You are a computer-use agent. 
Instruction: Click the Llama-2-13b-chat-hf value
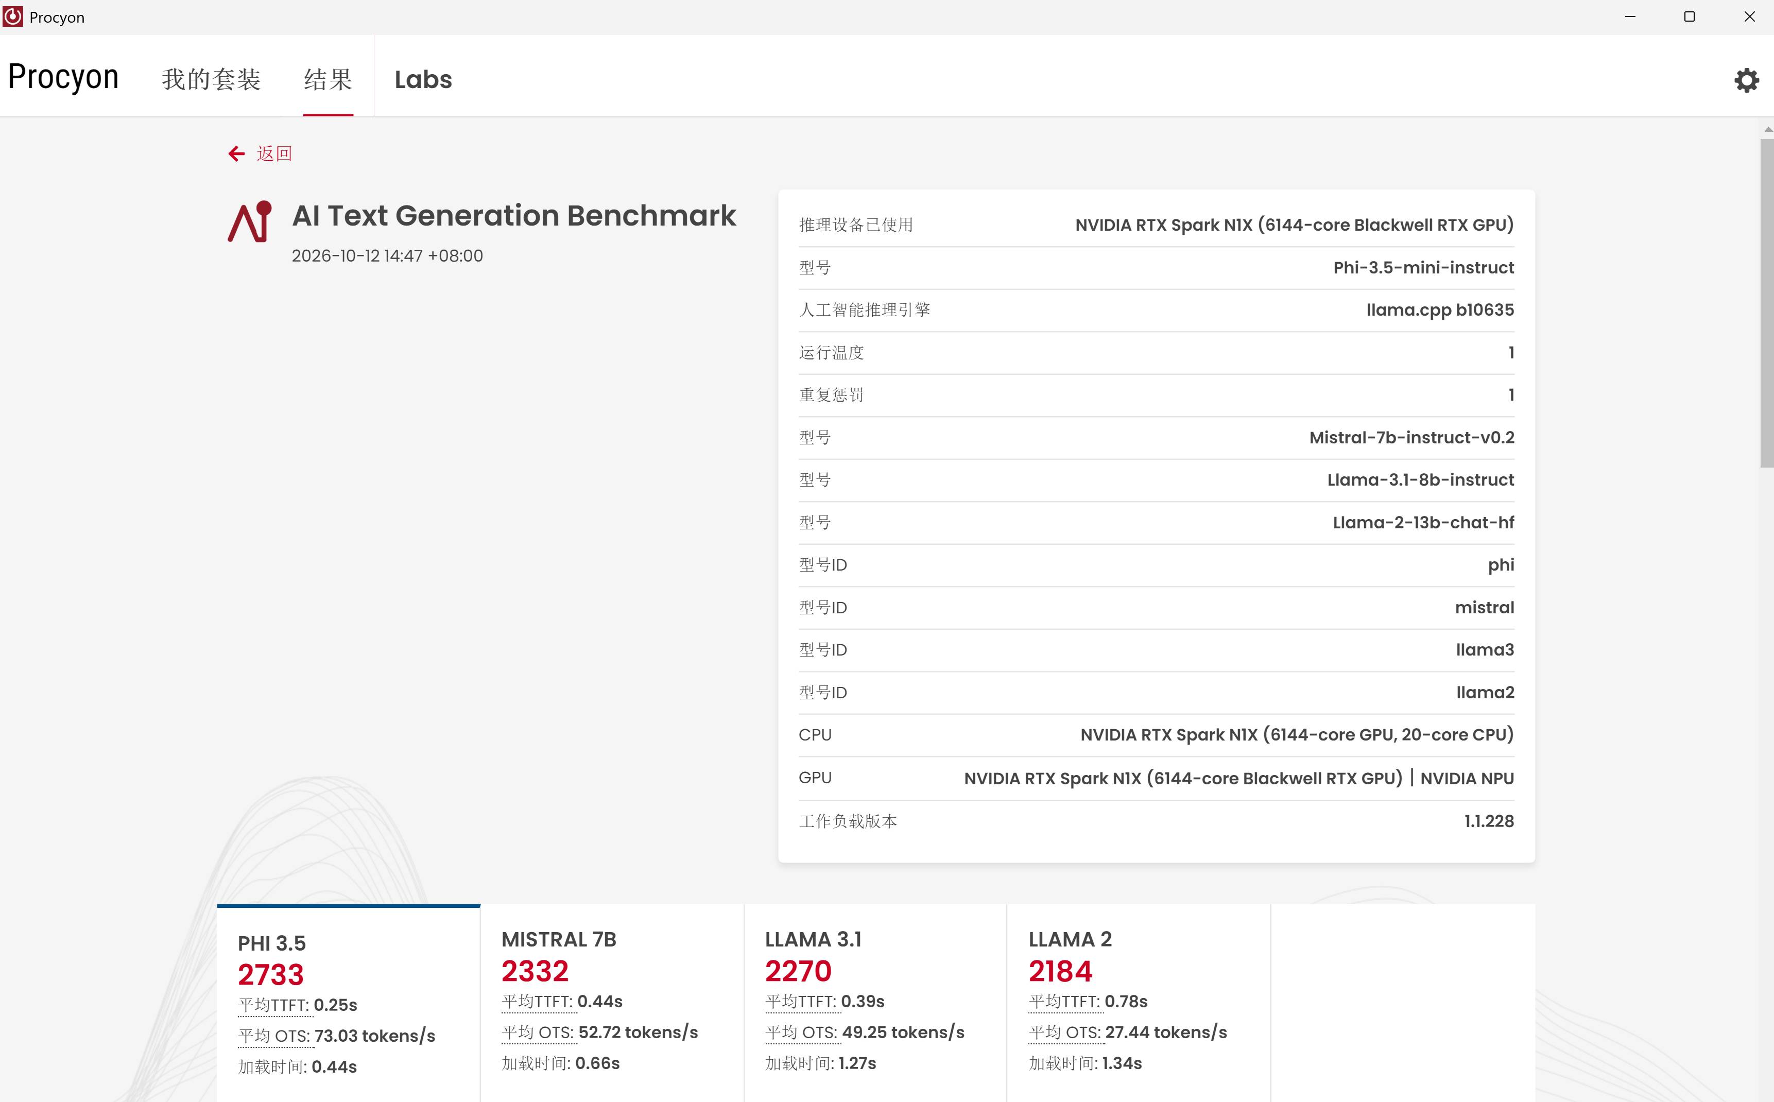tap(1423, 523)
